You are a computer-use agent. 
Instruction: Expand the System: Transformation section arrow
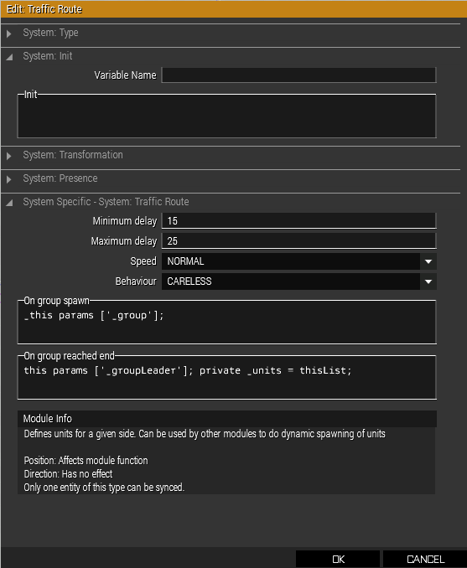click(x=9, y=156)
